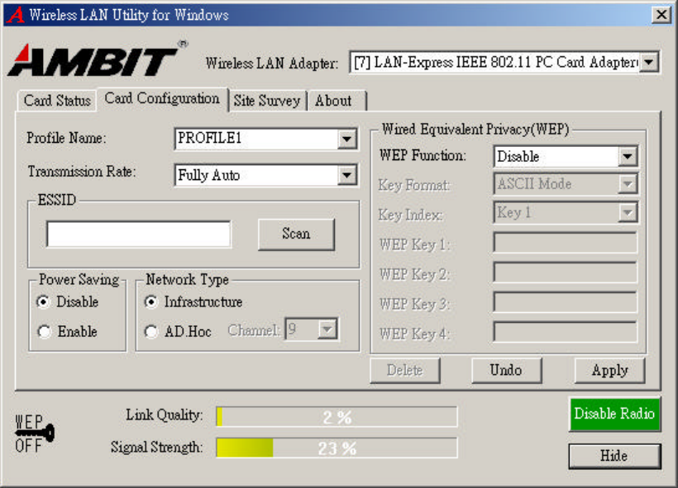Click the WEP Key 2 field
The height and width of the screenshot is (488, 678).
click(x=566, y=272)
